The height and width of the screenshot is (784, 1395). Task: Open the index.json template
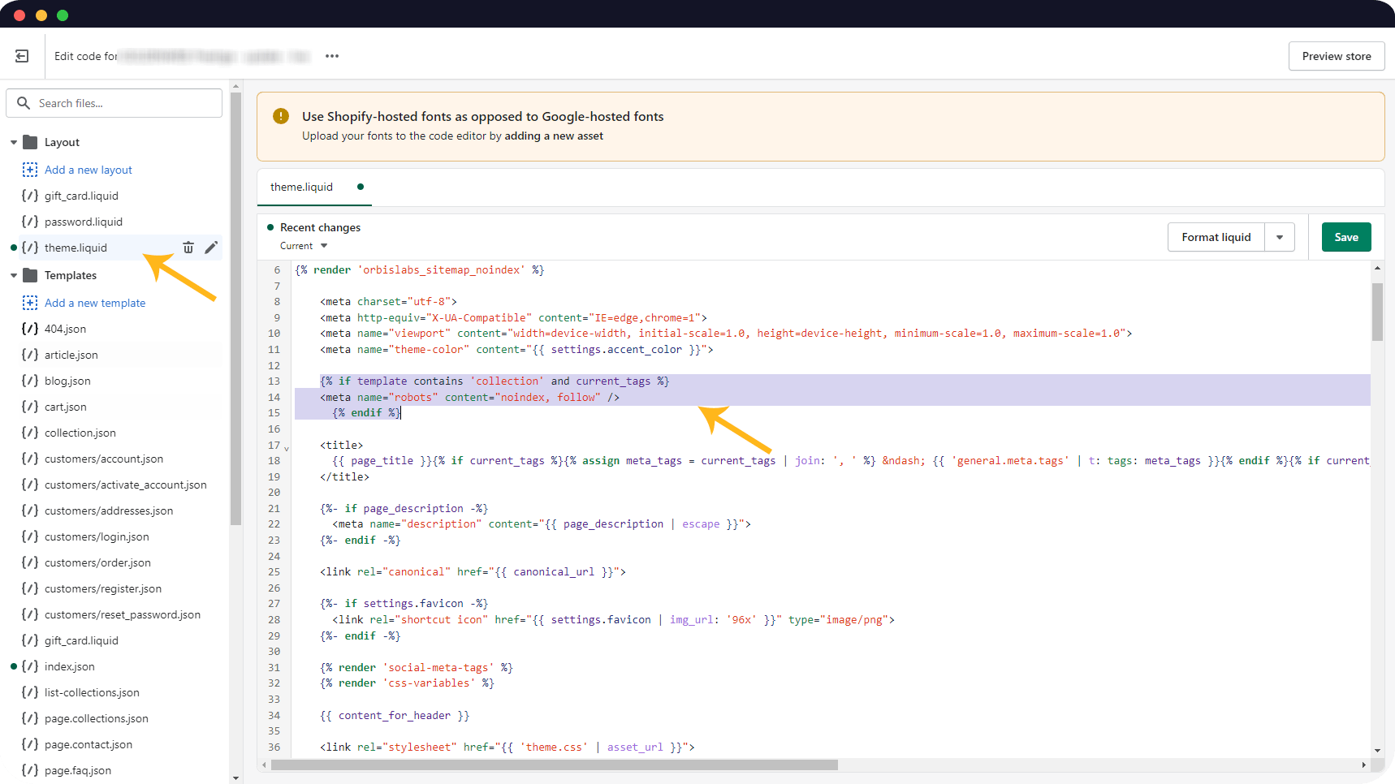[x=70, y=666]
